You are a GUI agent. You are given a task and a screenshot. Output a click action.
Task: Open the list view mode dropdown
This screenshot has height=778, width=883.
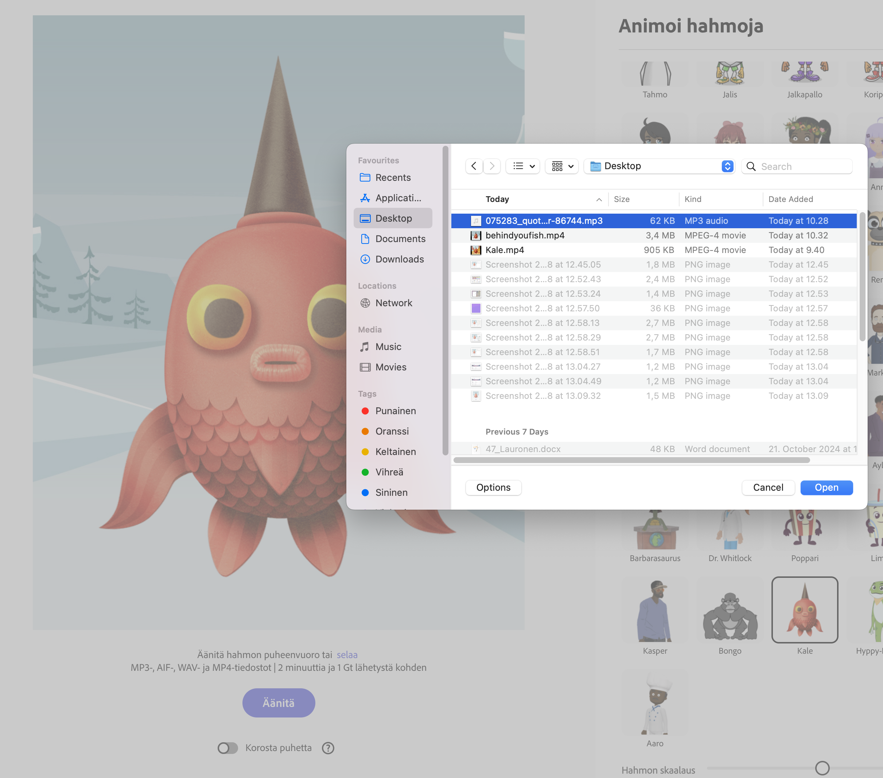coord(523,166)
